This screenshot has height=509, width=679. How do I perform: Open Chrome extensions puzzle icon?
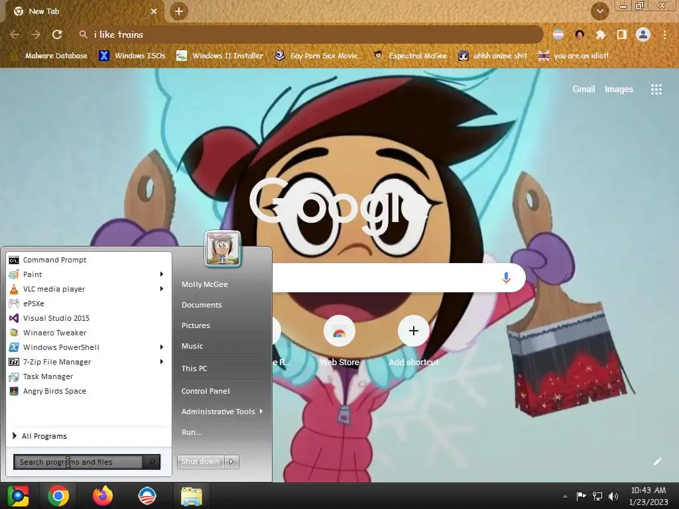[600, 34]
